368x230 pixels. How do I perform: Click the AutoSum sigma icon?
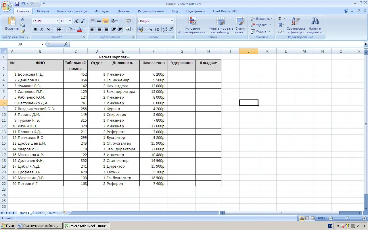(x=280, y=19)
